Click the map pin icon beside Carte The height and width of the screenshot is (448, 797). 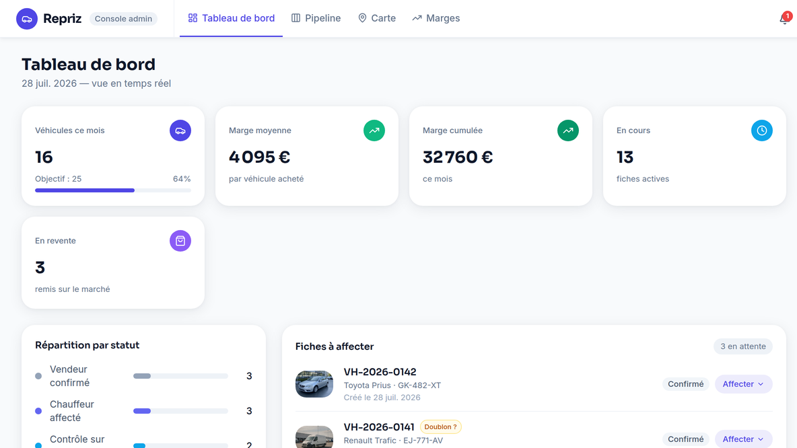click(362, 18)
